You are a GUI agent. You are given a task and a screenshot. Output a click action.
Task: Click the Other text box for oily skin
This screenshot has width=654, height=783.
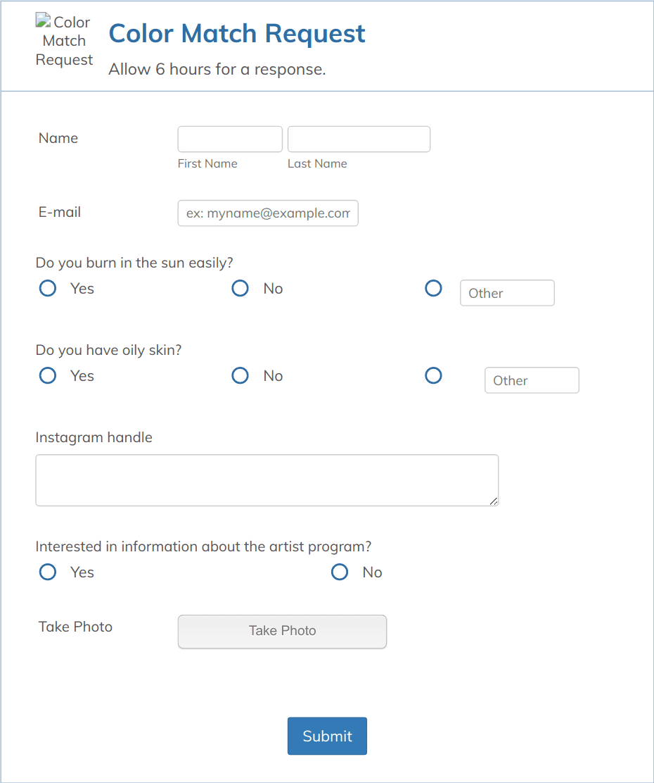[532, 380]
